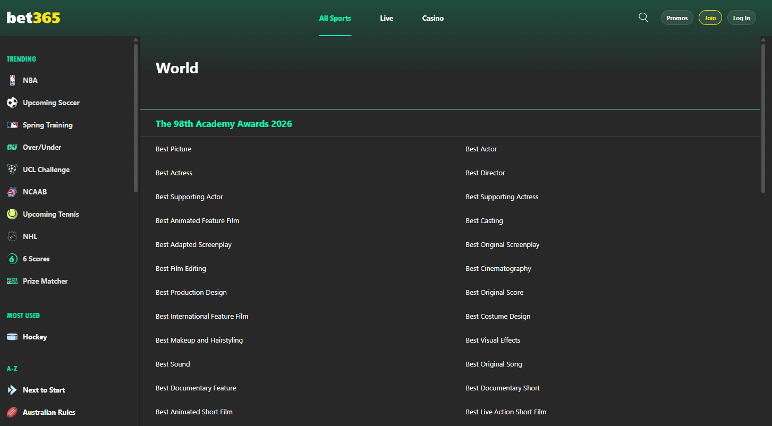Screen dimensions: 772x426
Task: Click the NHL puck icon
Action: pos(12,236)
